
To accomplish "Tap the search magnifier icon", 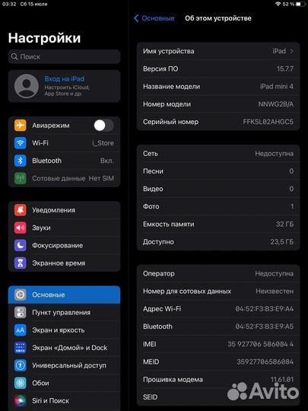I will click(14, 56).
